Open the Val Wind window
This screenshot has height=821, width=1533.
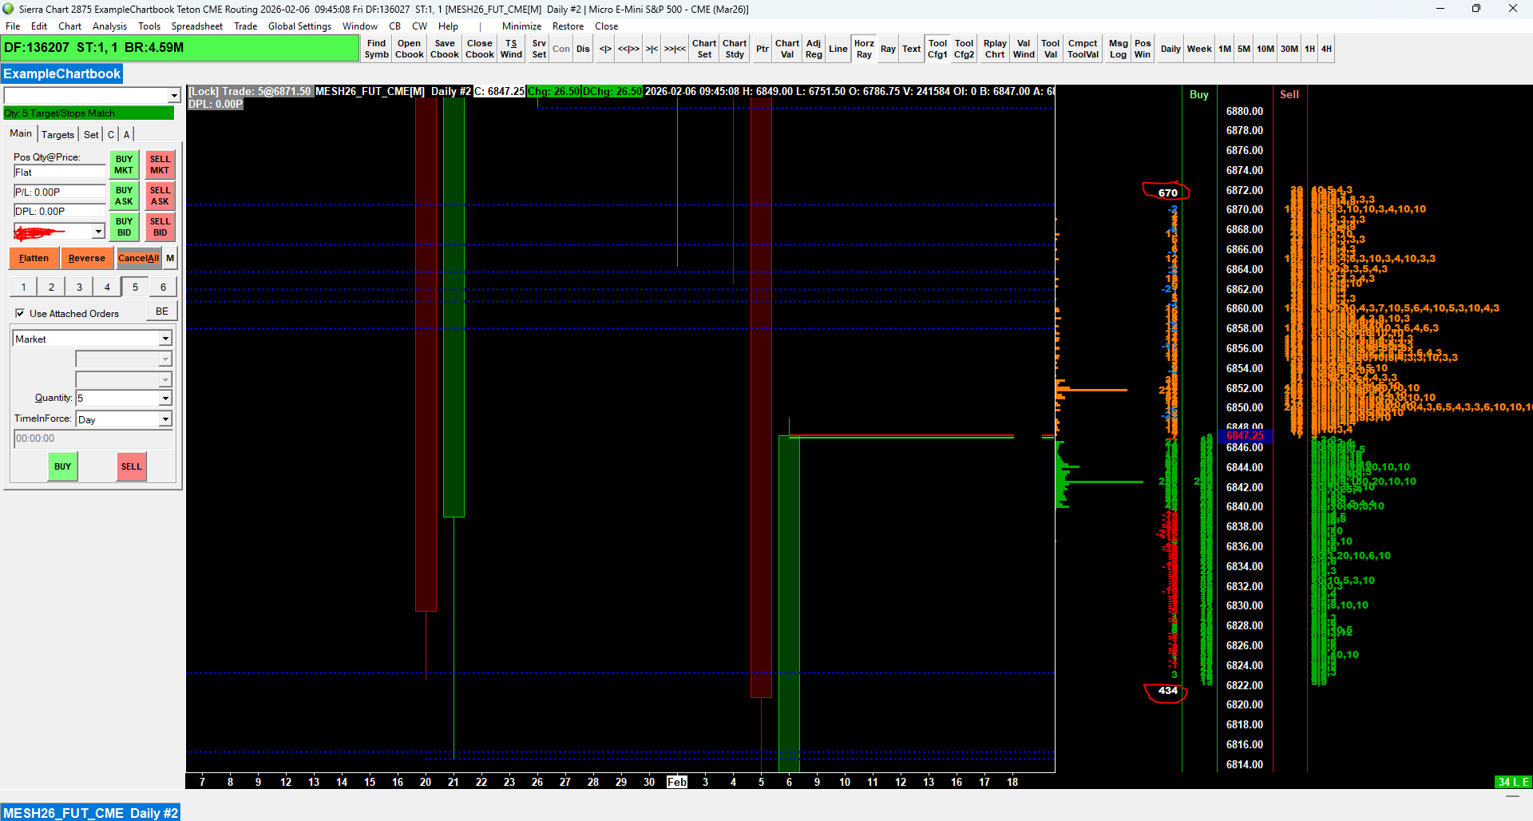click(1024, 49)
